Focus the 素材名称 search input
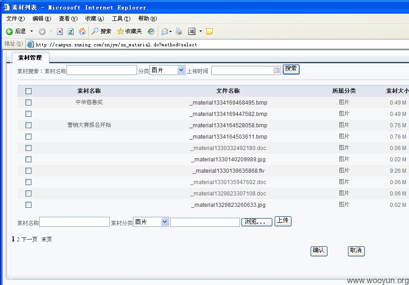This screenshot has width=409, height=285. [102, 70]
